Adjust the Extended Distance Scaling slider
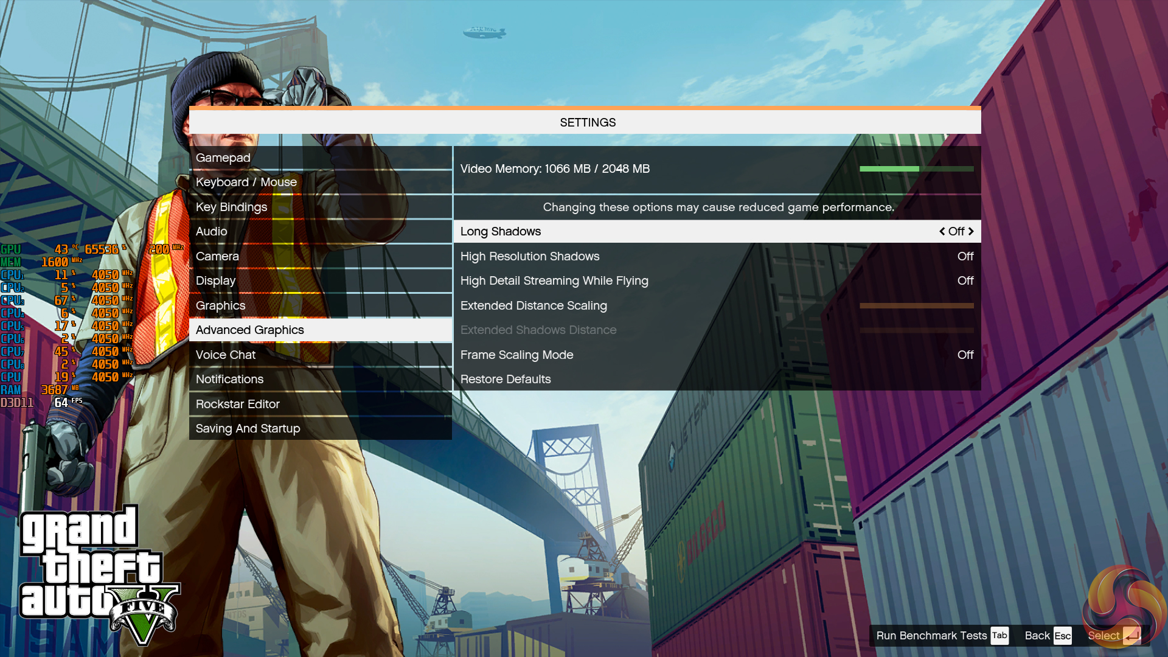 click(916, 305)
